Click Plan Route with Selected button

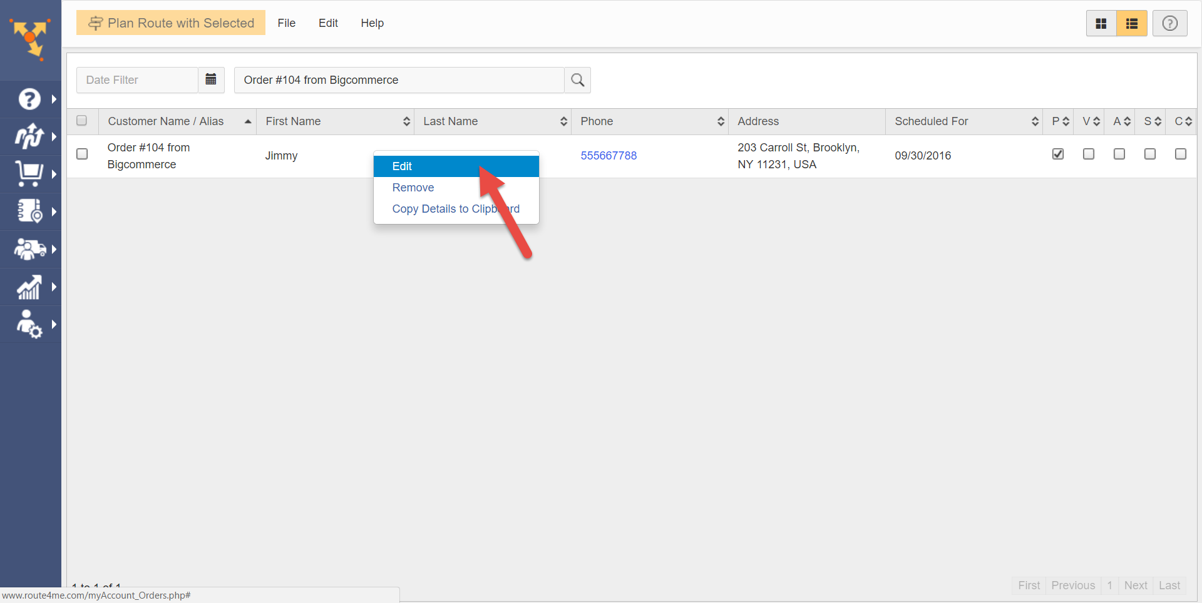(171, 23)
